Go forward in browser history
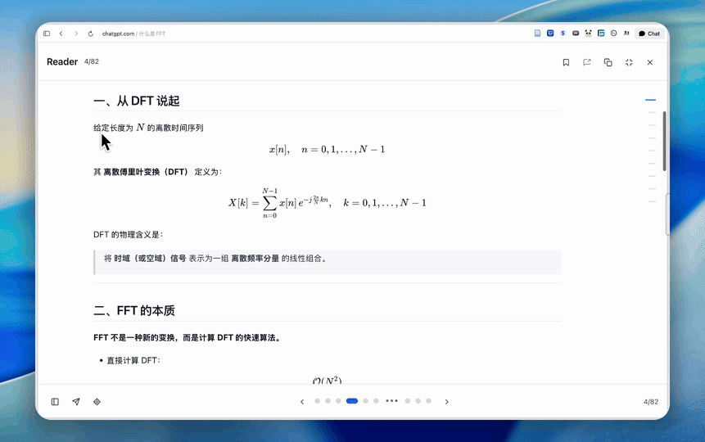The image size is (705, 442). click(x=76, y=34)
